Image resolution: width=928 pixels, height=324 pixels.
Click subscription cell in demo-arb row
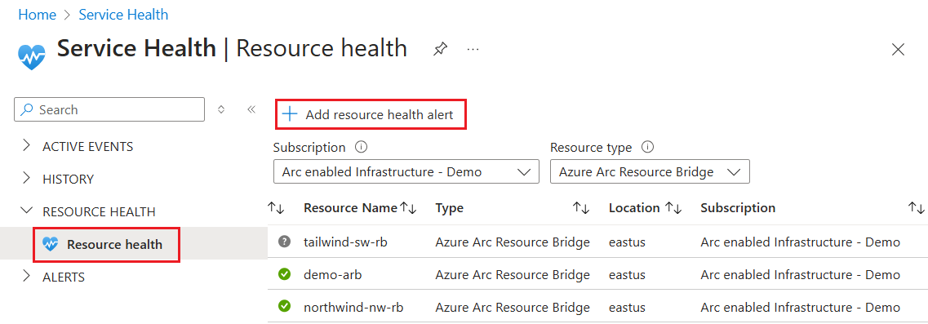[x=800, y=275]
